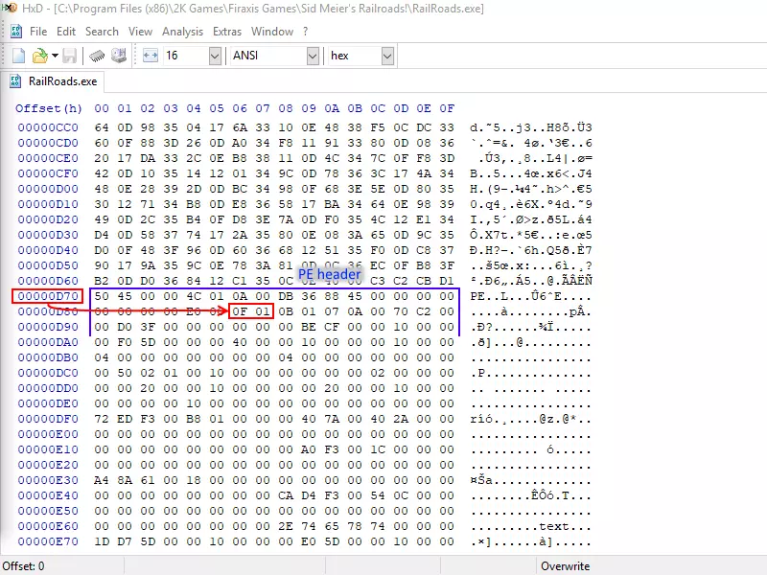Click decoded text 'PE..L...Û6^E....'
Viewport: 767px width, 575px height.
[x=531, y=296]
